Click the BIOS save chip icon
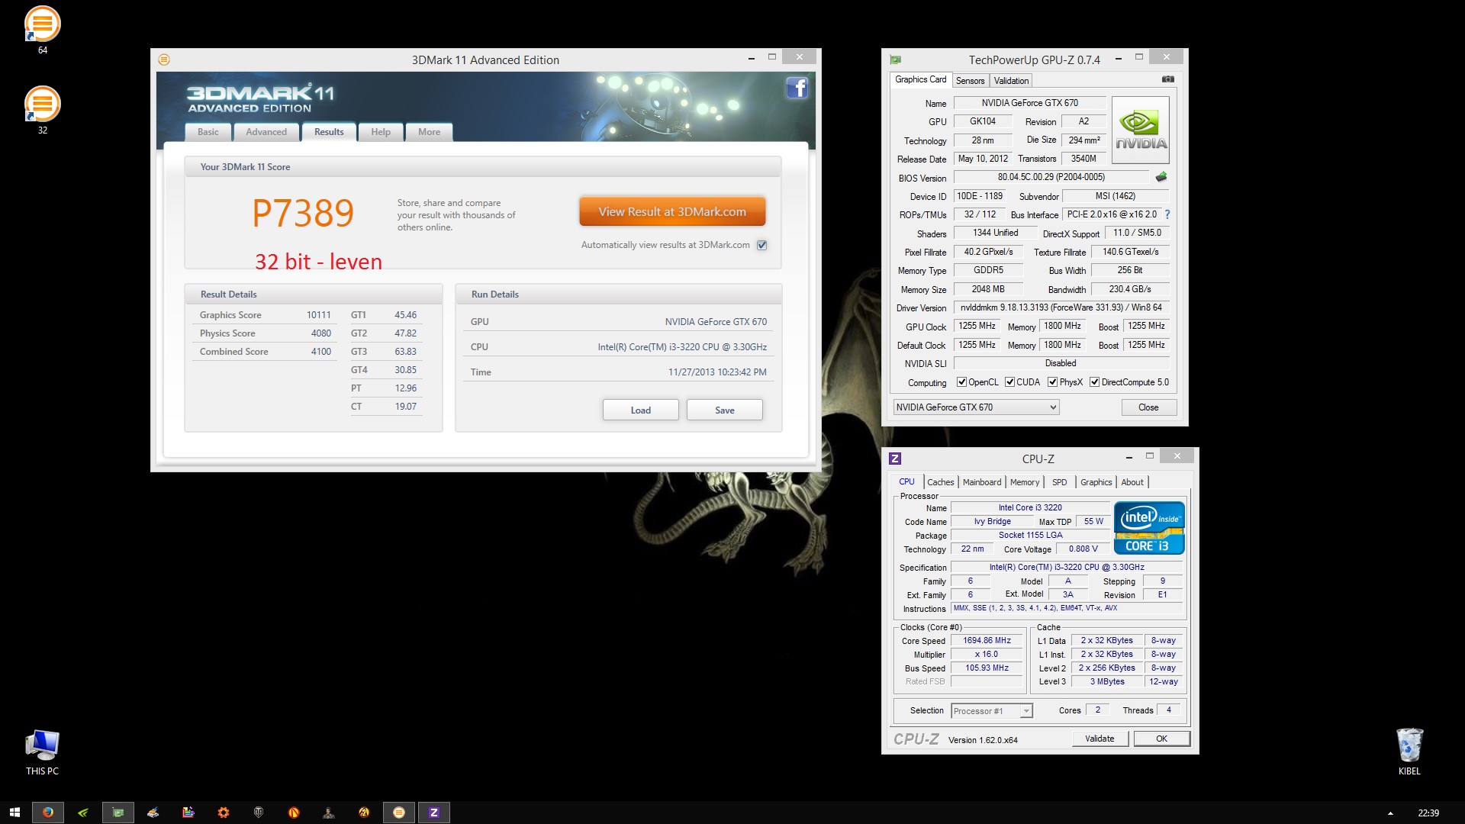The height and width of the screenshot is (824, 1465). [1161, 177]
